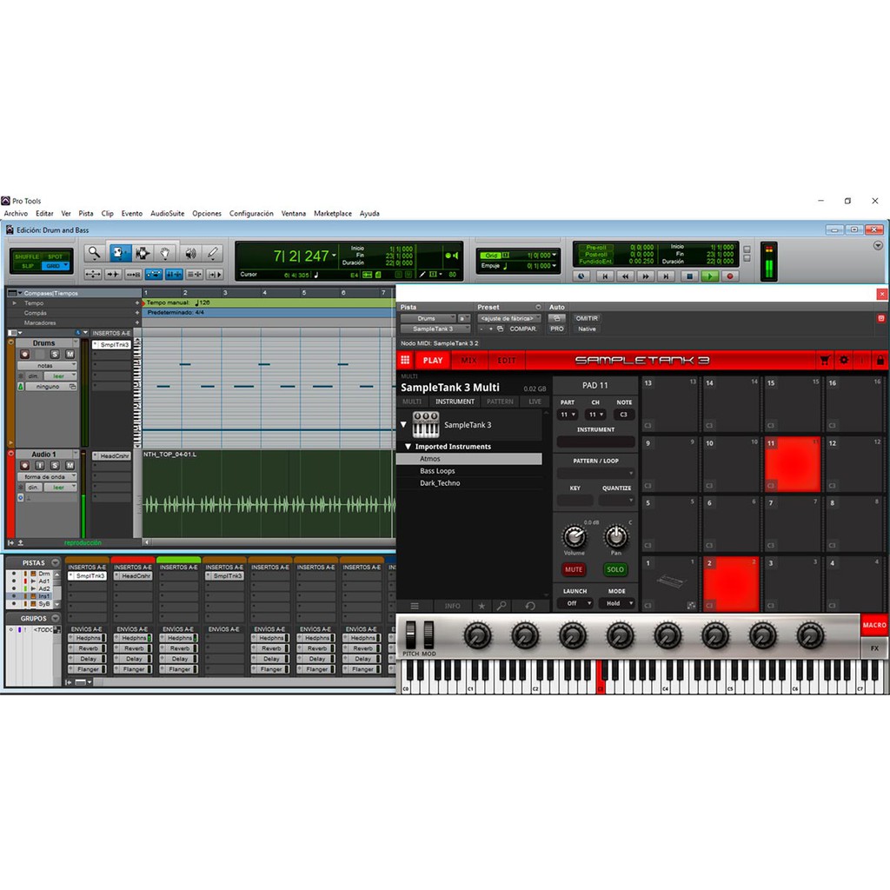This screenshot has height=890, width=890.
Task: Open SampleTank shopping cart store icon
Action: coord(825,360)
